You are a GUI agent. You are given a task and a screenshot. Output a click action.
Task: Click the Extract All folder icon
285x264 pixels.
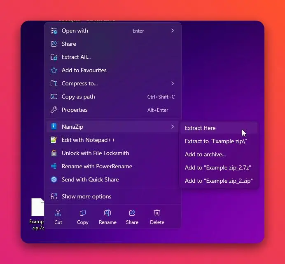pyautogui.click(x=54, y=57)
